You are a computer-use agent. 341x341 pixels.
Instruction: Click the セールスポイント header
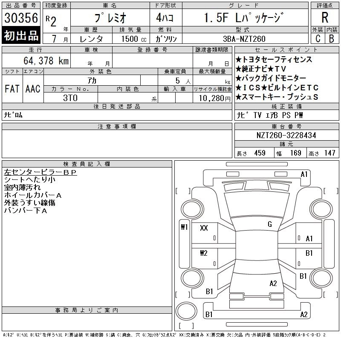click(286, 50)
